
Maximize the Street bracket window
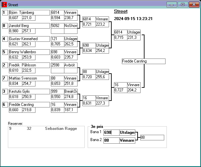click(x=183, y=5)
